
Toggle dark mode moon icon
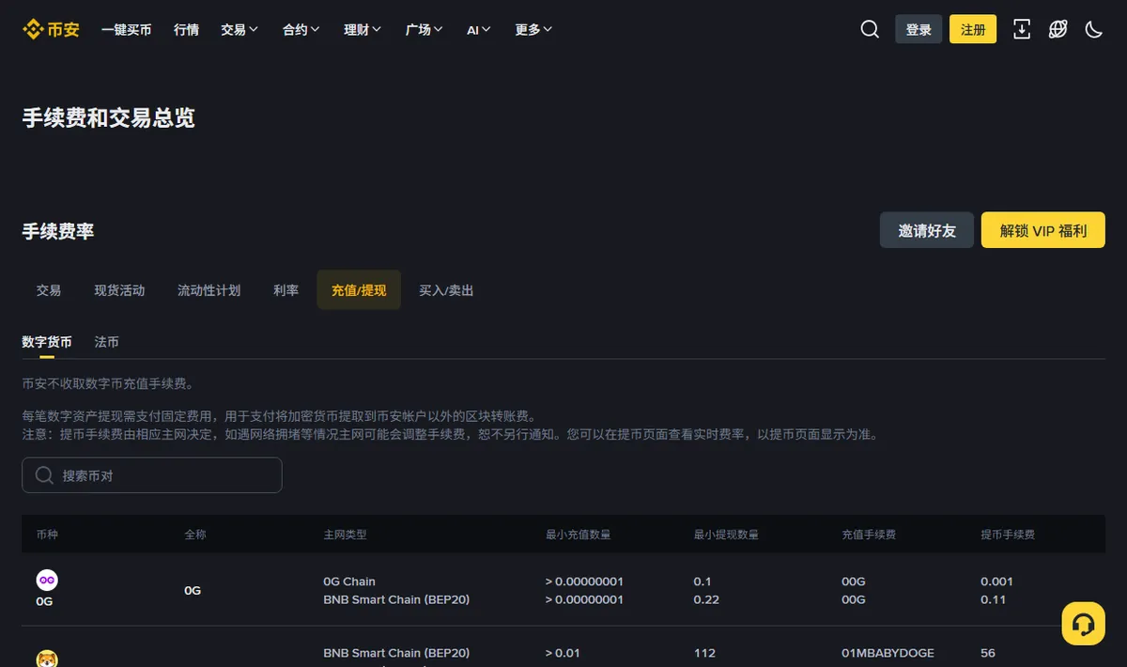(x=1093, y=29)
